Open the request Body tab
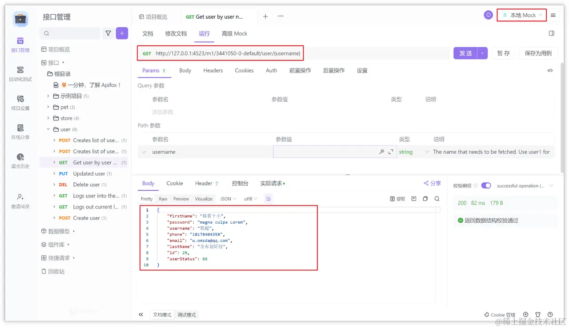The image size is (569, 329). pos(185,70)
